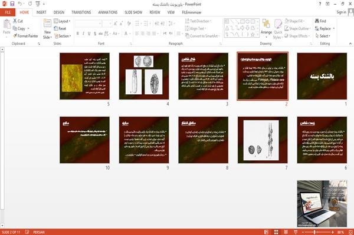Viewport: 354px width, 235px height.
Task: Toggle Underline formatting
Action: [x=89, y=34]
